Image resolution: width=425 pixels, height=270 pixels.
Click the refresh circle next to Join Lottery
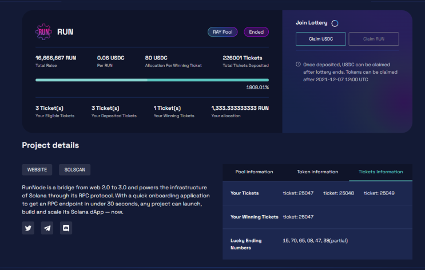pos(335,23)
